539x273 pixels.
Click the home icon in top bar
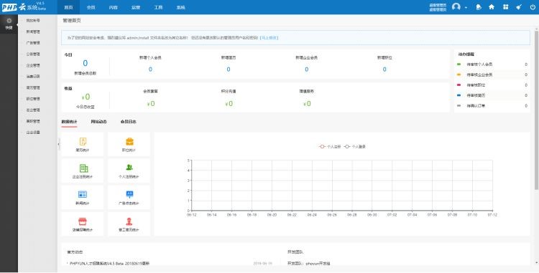492,7
